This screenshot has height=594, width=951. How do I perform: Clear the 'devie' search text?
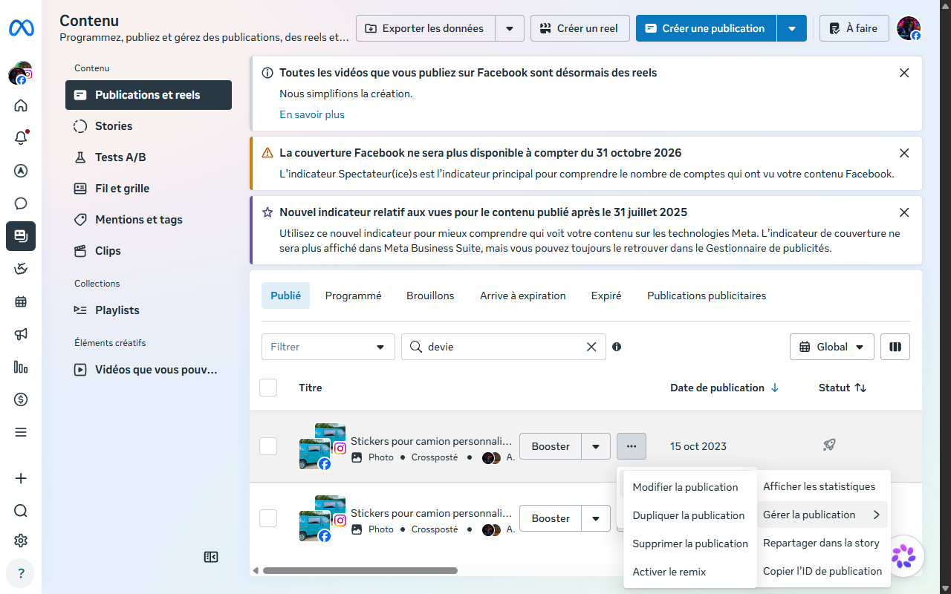591,347
